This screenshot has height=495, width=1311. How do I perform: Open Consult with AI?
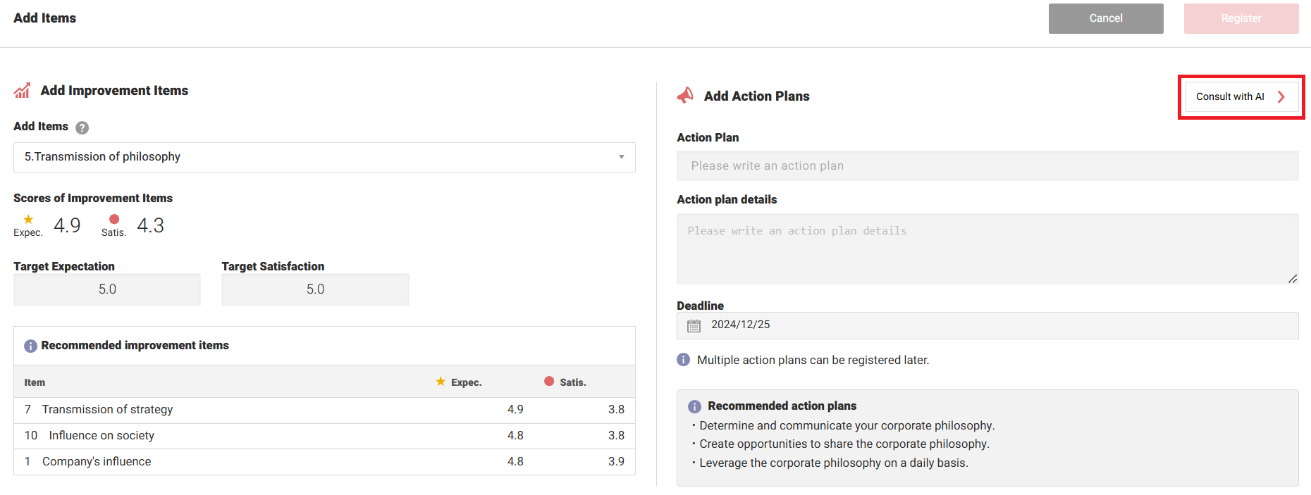[1241, 97]
